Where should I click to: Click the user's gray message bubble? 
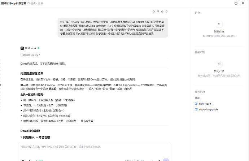[113, 28]
